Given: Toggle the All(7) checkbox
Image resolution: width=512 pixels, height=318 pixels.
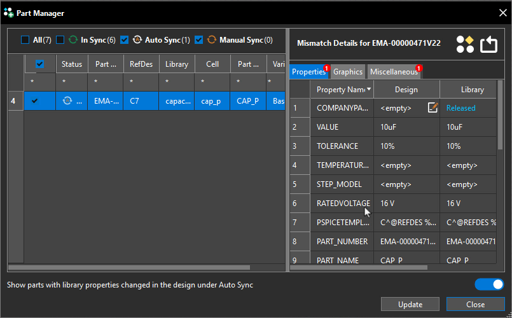Looking at the screenshot, I should [25, 40].
